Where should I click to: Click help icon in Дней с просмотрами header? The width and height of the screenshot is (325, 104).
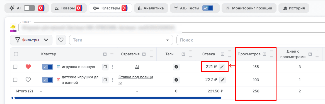tap(310, 54)
